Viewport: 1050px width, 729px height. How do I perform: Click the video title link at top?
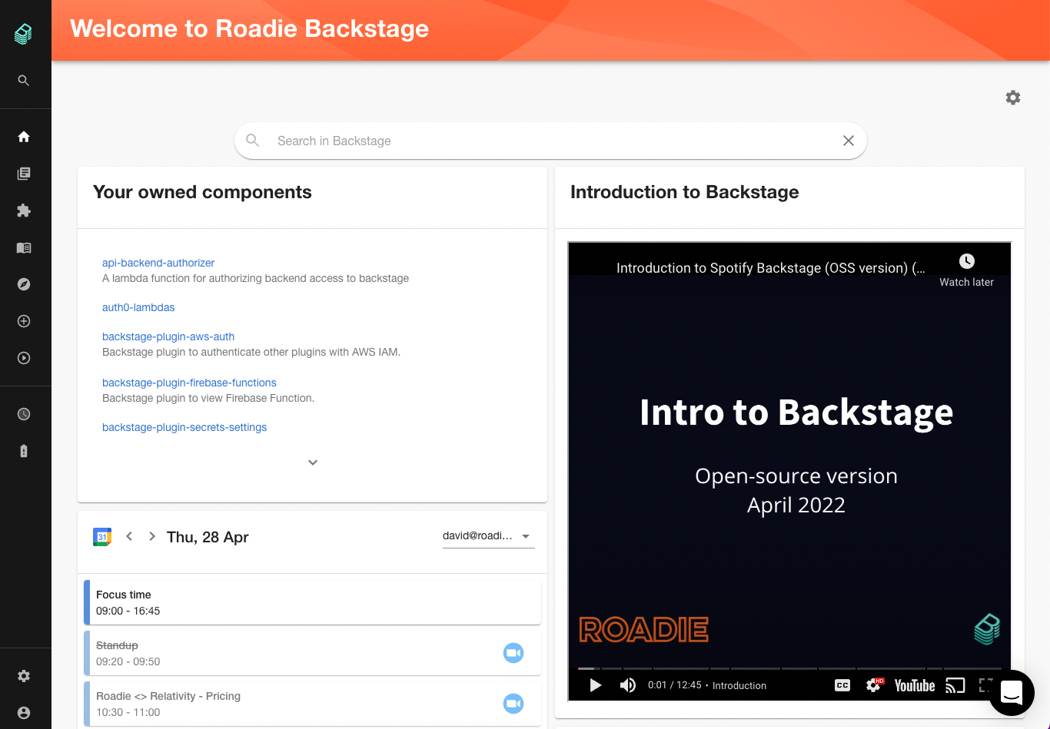[770, 268]
